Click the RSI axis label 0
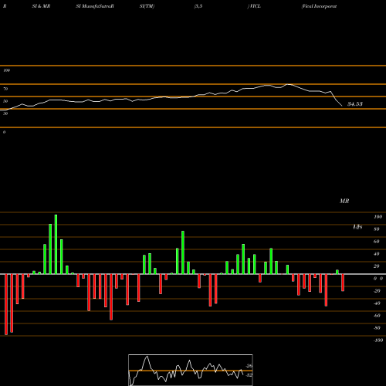386x386 pixels. pyautogui.click(x=4, y=132)
